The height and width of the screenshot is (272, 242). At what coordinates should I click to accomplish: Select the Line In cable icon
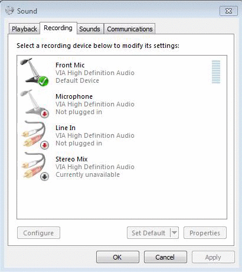coord(34,135)
